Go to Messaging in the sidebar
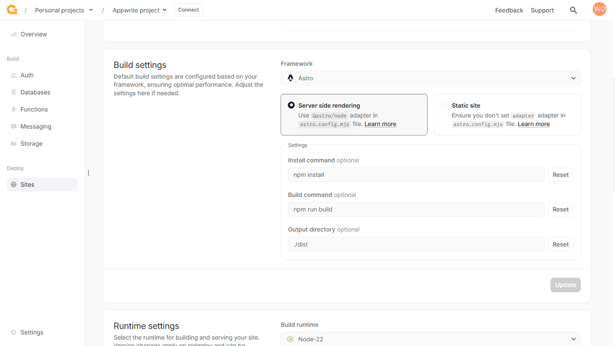This screenshot has height=346, width=615. [x=36, y=126]
